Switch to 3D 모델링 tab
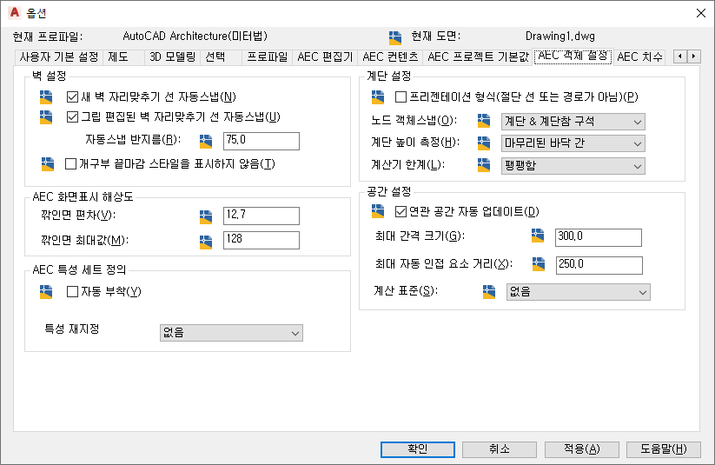 coord(172,57)
